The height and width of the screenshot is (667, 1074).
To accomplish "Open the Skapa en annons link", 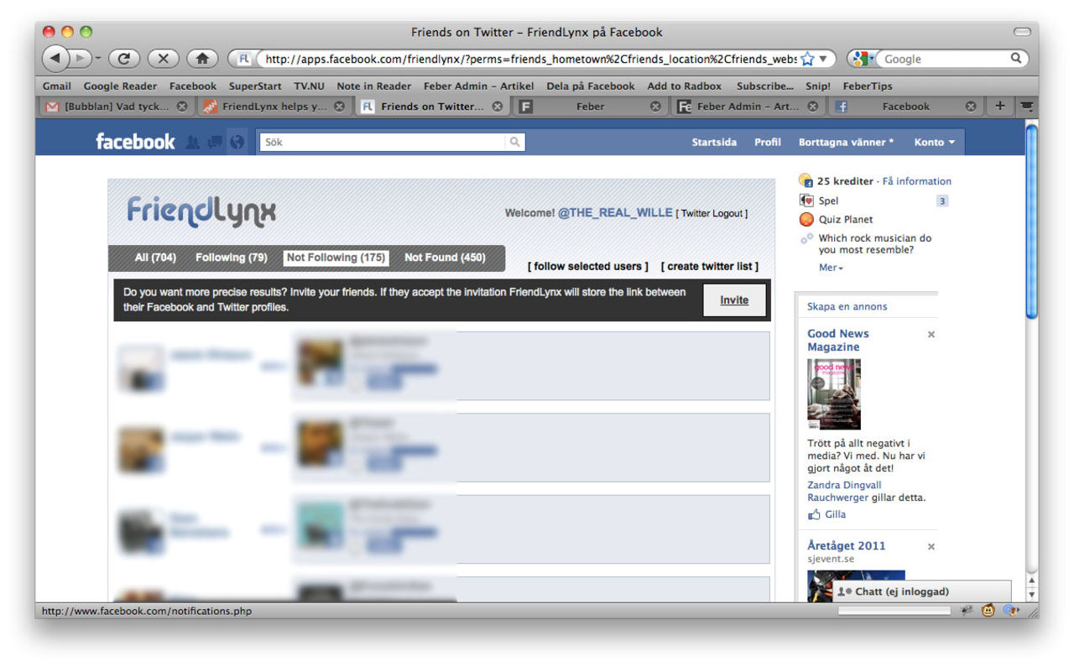I will click(x=847, y=306).
